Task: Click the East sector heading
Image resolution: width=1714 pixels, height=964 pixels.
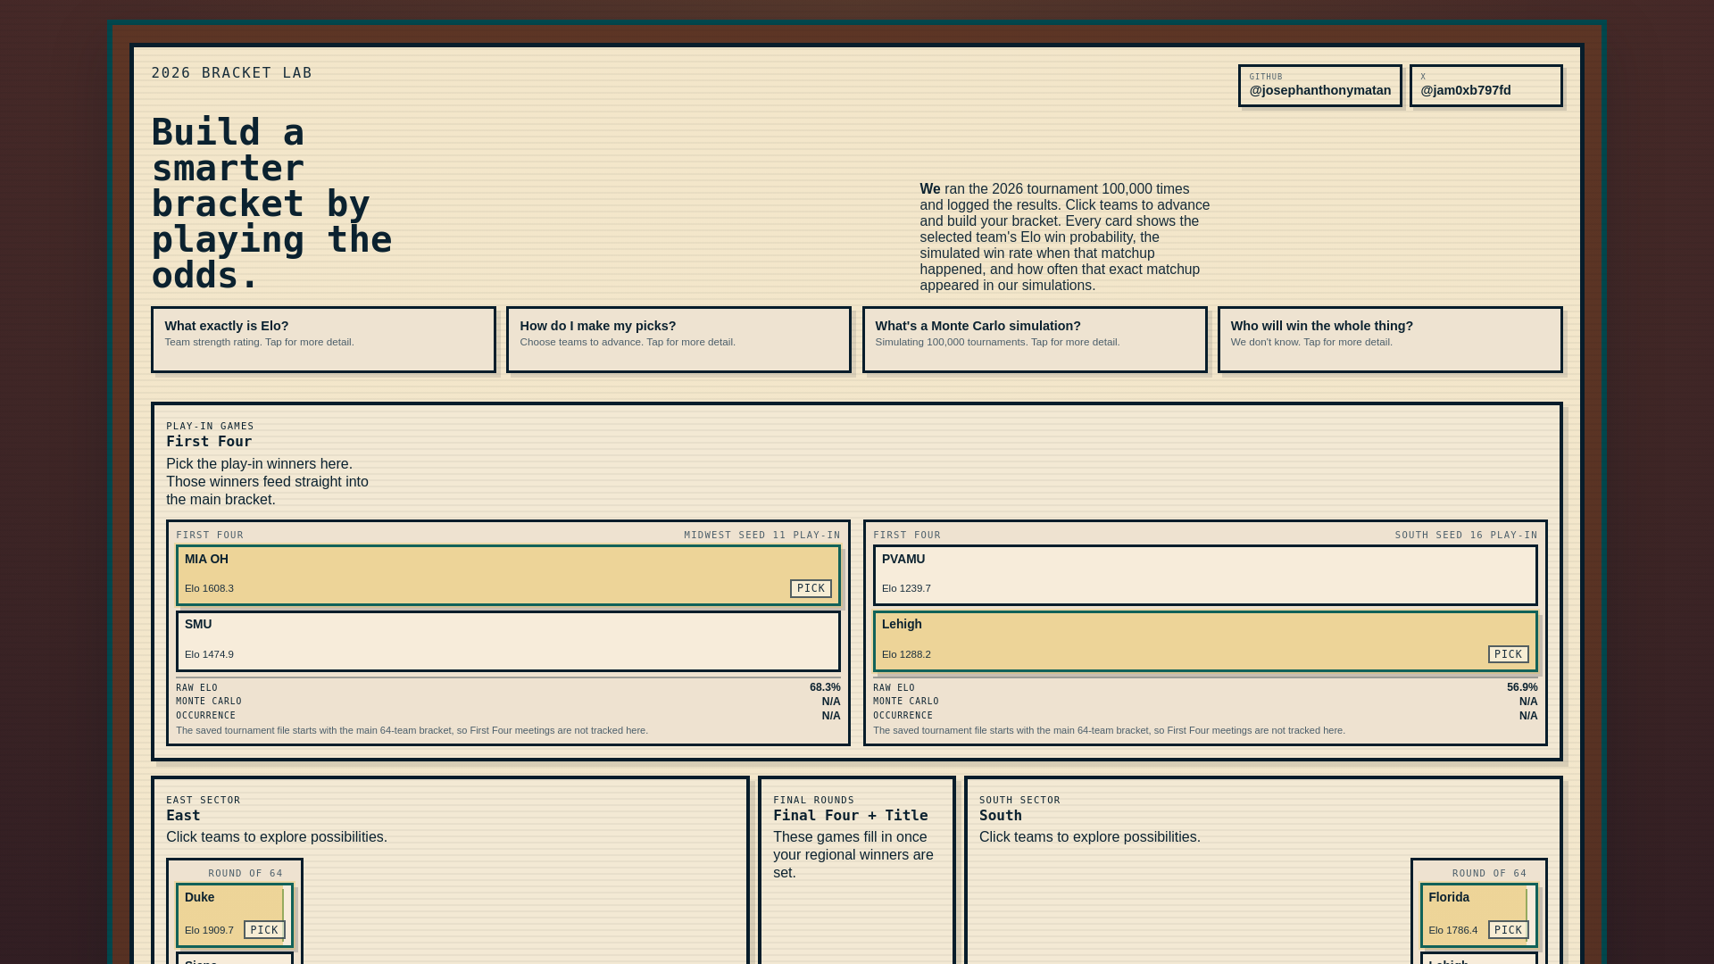Action: click(183, 816)
